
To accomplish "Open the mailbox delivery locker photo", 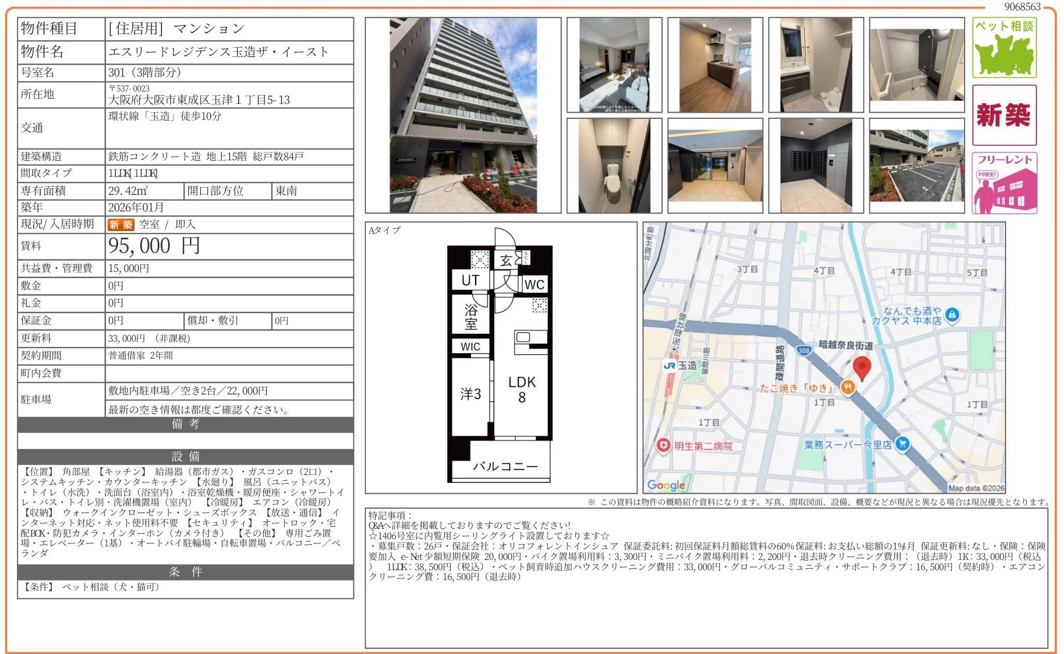I will tap(816, 165).
